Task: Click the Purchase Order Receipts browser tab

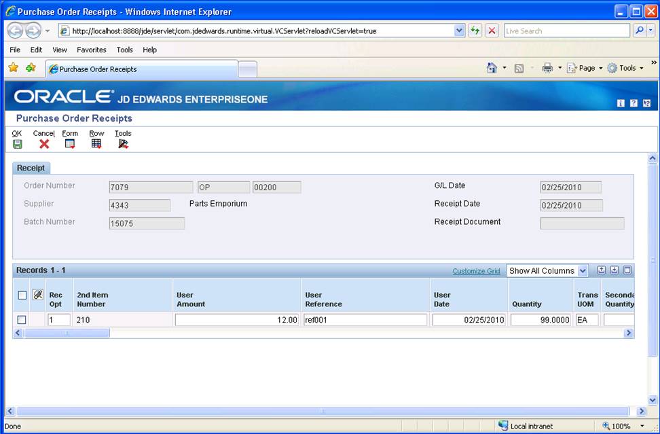Action: (x=142, y=69)
